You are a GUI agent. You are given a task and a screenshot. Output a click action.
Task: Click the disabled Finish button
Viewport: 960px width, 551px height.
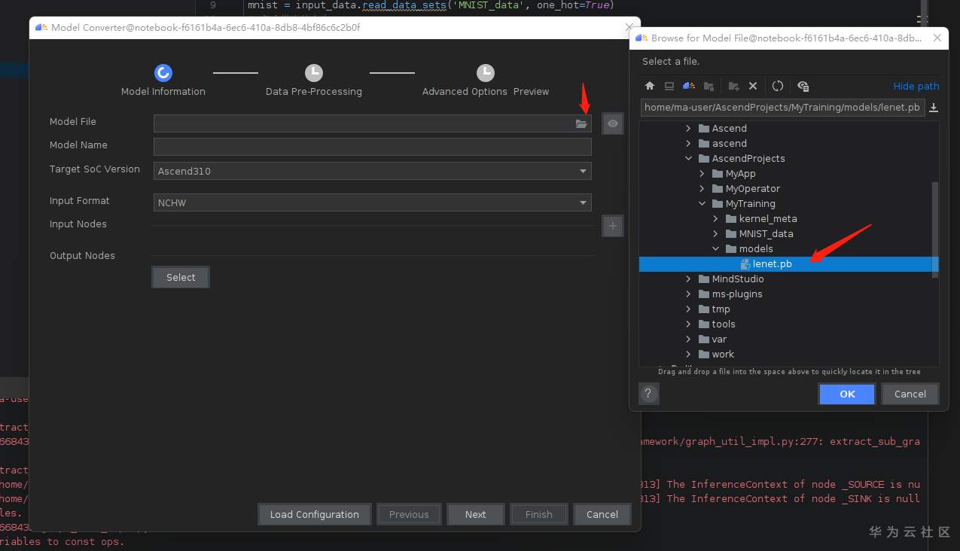[x=538, y=514]
